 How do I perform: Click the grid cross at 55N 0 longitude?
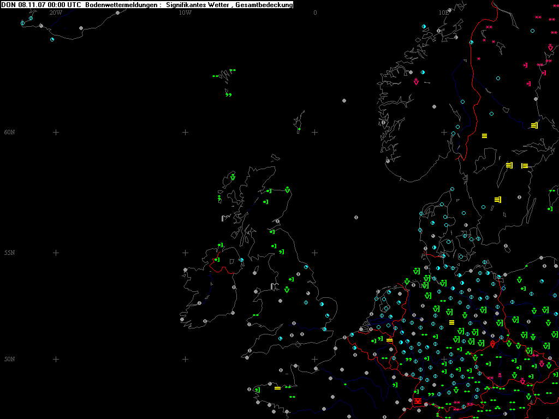(x=315, y=253)
